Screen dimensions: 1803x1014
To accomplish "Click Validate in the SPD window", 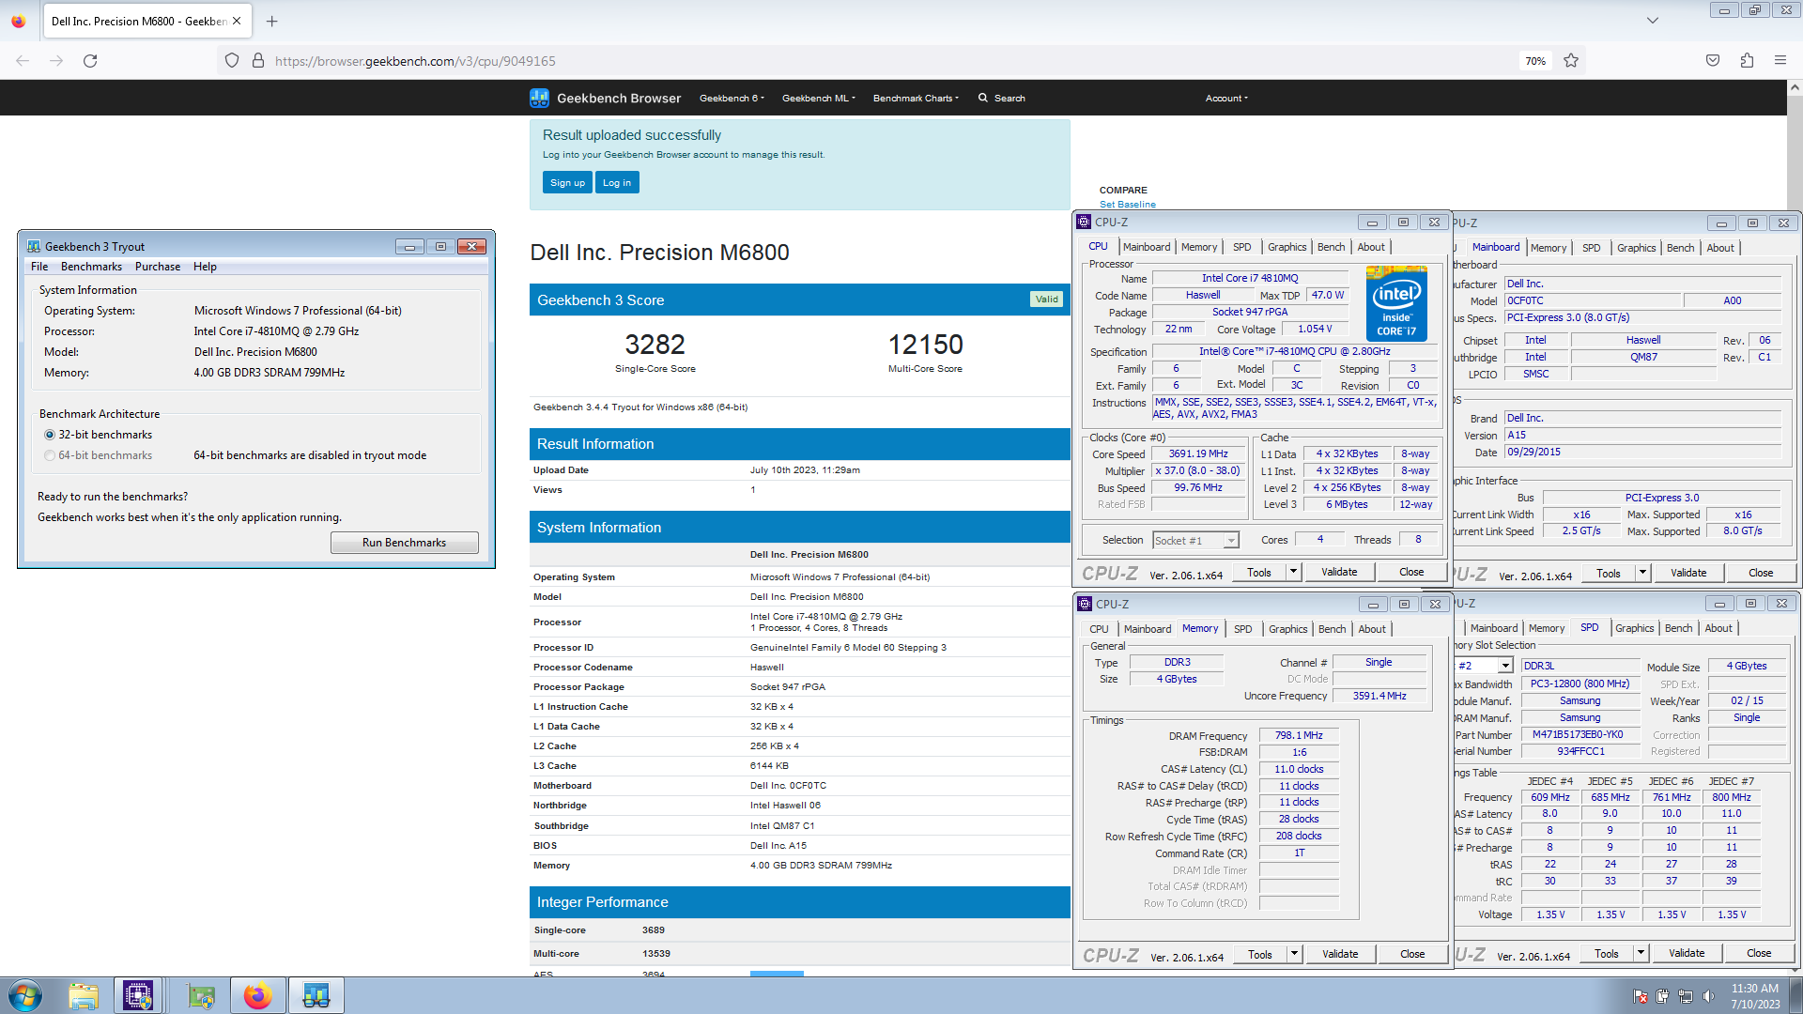I will [x=1687, y=953].
